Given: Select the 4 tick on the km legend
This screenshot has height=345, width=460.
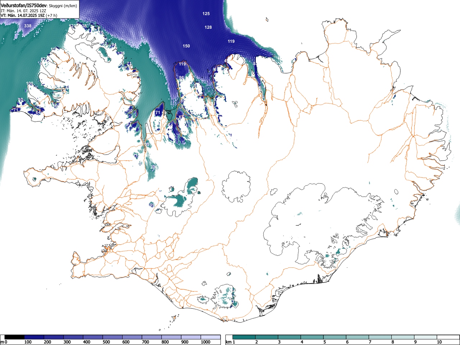Looking at the screenshot, I should [302, 342].
